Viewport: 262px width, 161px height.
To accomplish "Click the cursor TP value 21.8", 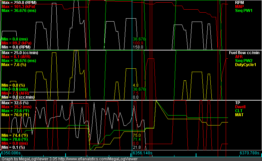I will 137,147.
